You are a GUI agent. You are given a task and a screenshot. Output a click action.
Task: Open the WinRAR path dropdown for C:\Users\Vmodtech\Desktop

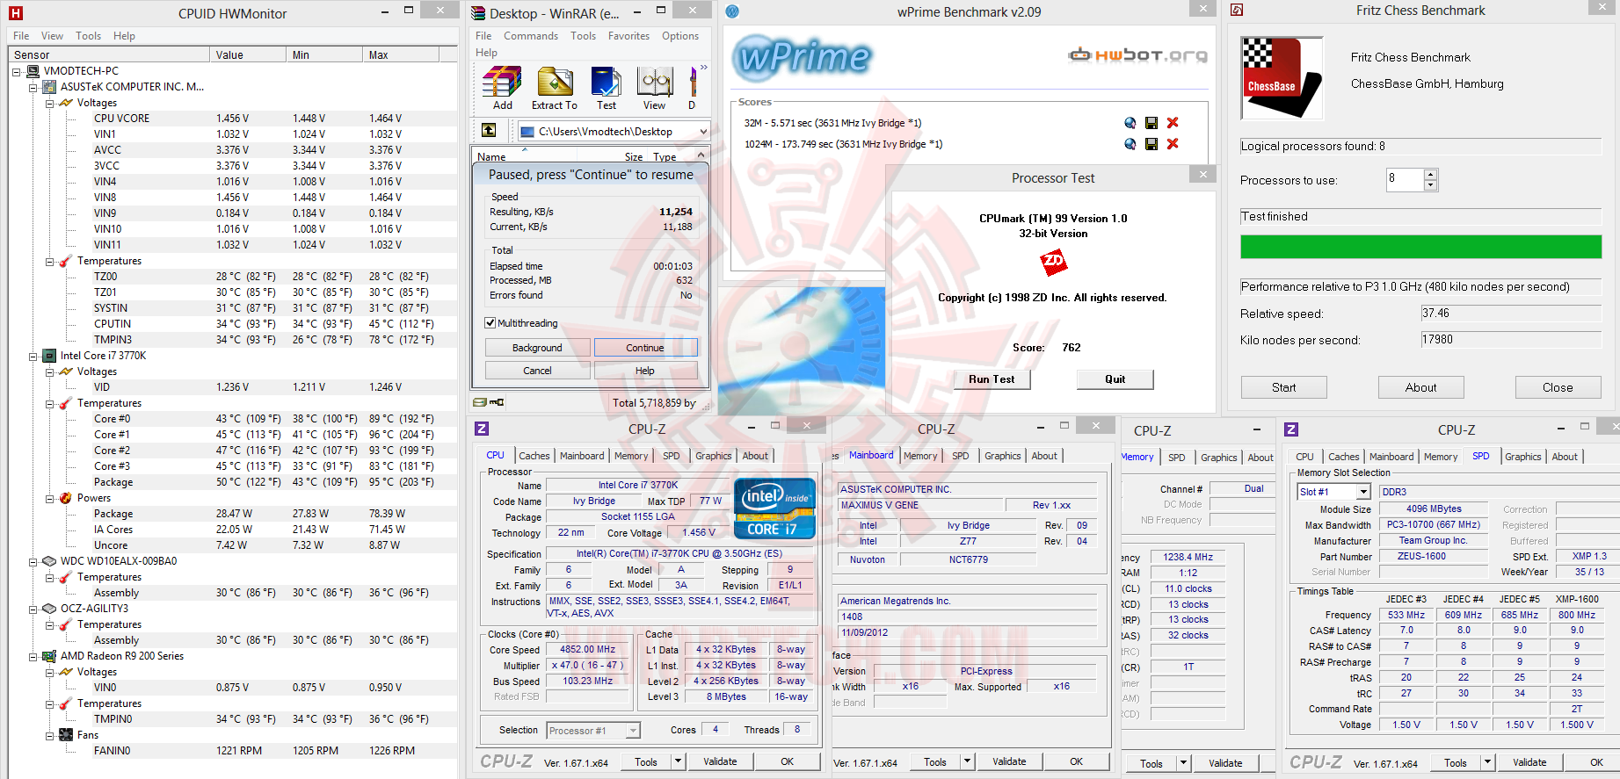(x=702, y=132)
